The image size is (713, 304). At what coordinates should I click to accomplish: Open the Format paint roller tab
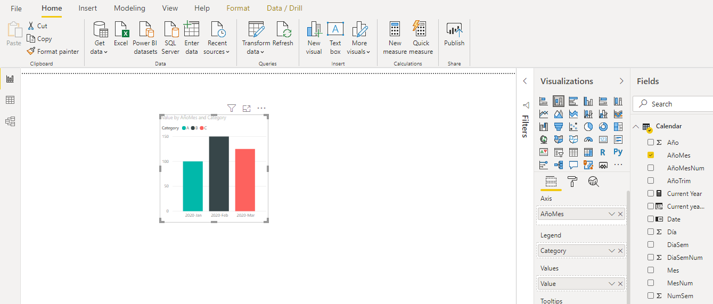pyautogui.click(x=572, y=182)
